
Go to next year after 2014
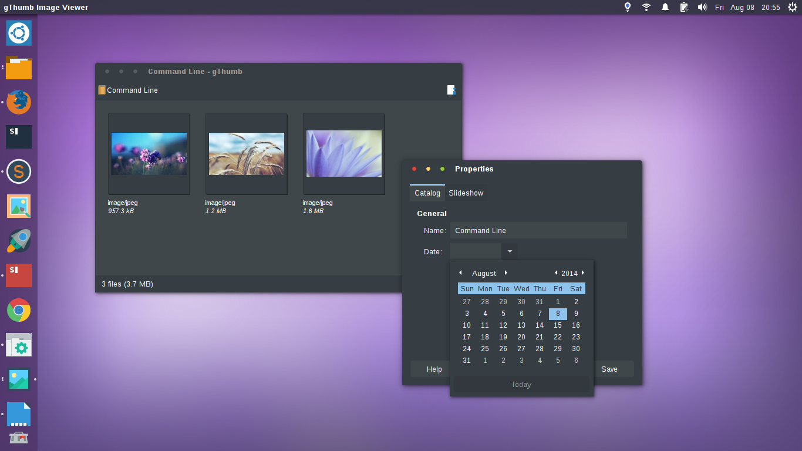pyautogui.click(x=583, y=272)
